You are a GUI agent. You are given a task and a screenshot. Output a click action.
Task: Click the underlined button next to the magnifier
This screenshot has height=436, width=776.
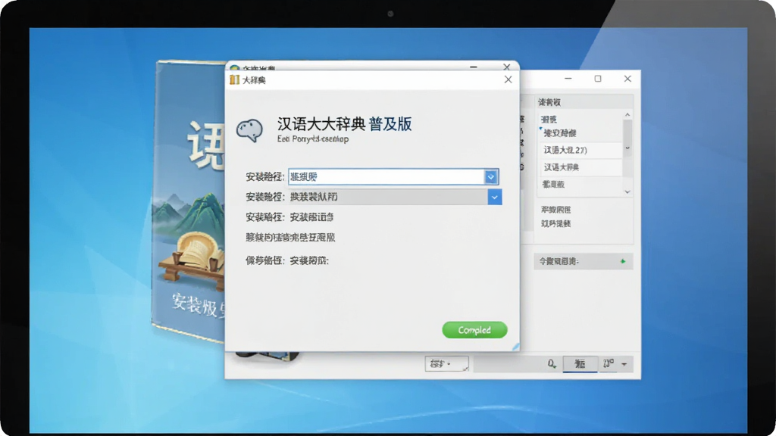580,364
